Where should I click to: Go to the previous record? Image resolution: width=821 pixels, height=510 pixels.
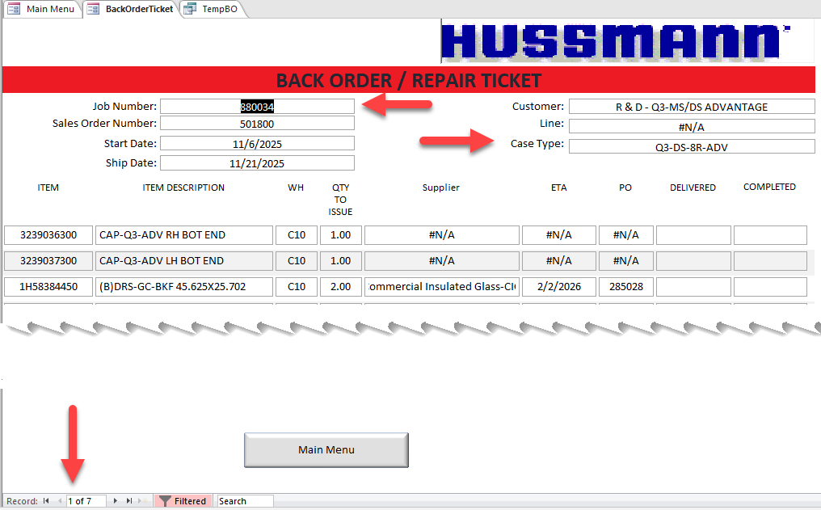click(x=60, y=501)
